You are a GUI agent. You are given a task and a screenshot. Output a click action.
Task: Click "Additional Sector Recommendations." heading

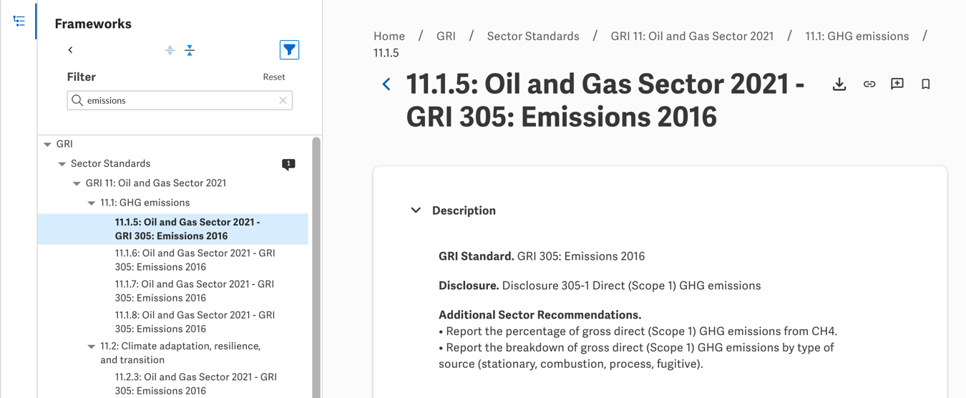click(x=540, y=315)
